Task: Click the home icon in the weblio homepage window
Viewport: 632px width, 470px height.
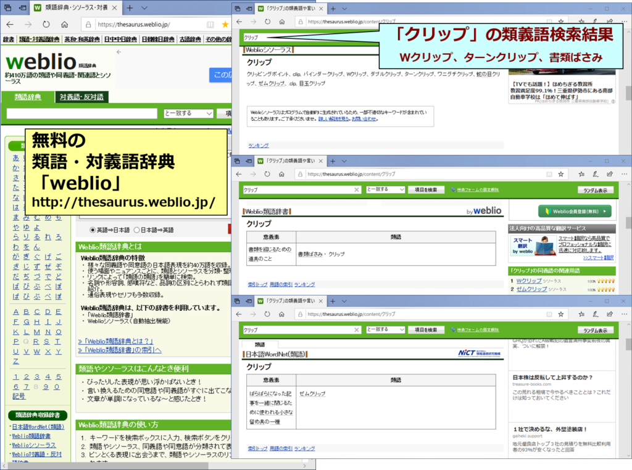Action: 65,25
